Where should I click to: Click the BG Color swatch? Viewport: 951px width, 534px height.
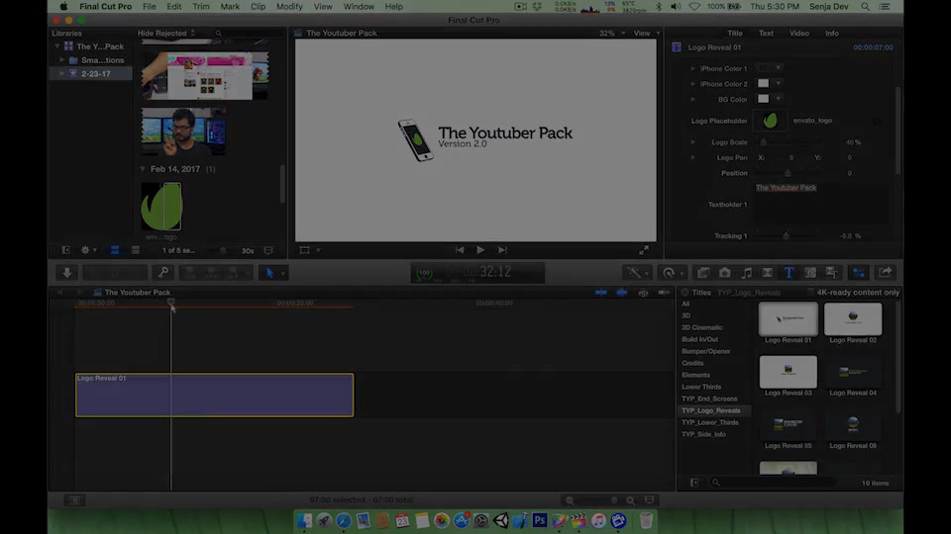point(763,99)
